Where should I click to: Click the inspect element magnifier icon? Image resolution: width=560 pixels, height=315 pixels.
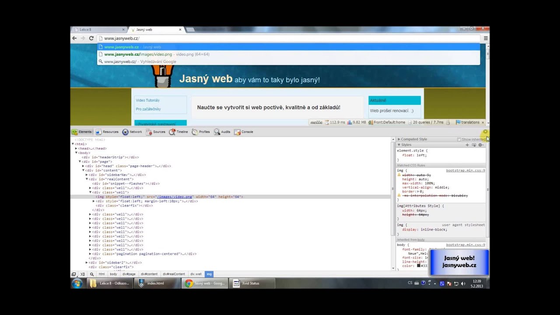coord(92,274)
